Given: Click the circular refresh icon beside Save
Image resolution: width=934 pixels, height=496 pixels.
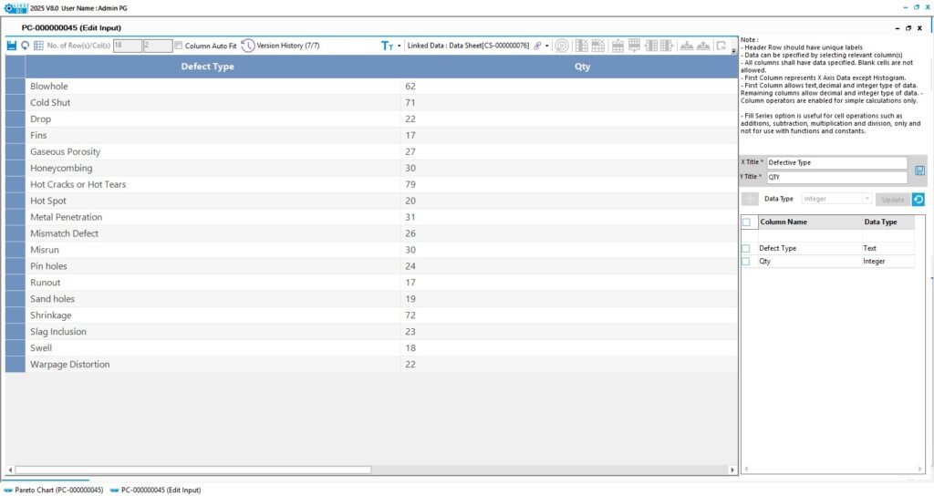Looking at the screenshot, I should coord(25,46).
